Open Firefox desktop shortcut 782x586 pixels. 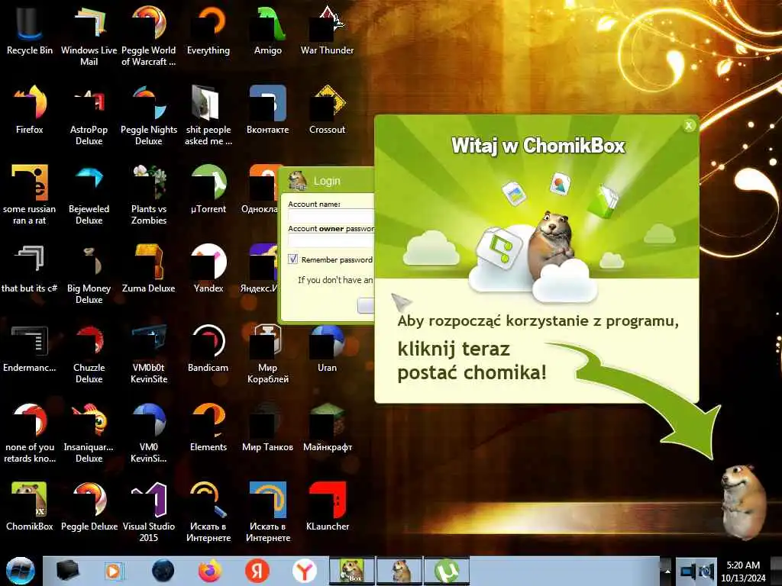30,109
